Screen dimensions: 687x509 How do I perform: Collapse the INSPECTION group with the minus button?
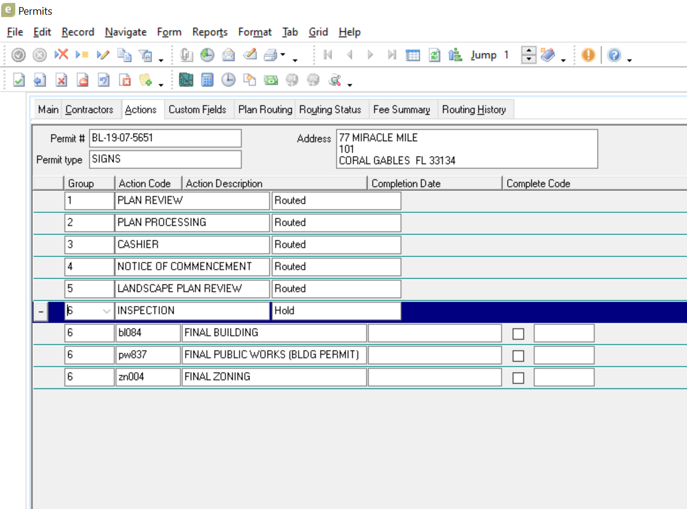(40, 312)
